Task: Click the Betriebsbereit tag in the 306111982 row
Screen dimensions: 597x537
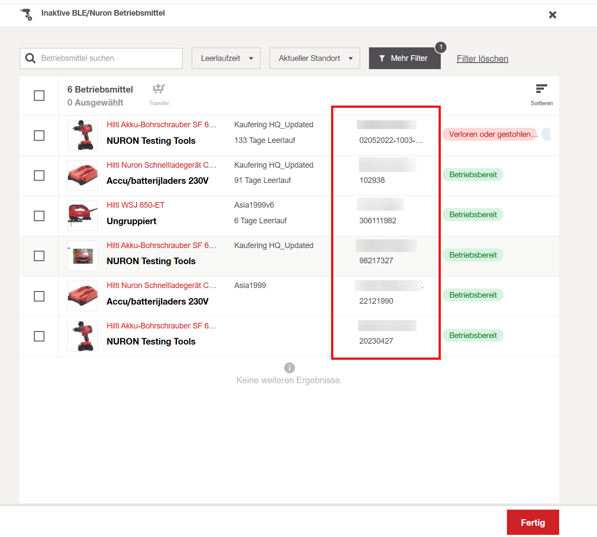Action: pos(473,215)
